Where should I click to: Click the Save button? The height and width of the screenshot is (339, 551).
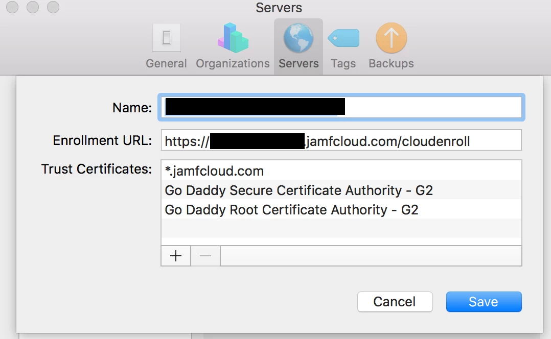[x=484, y=302]
